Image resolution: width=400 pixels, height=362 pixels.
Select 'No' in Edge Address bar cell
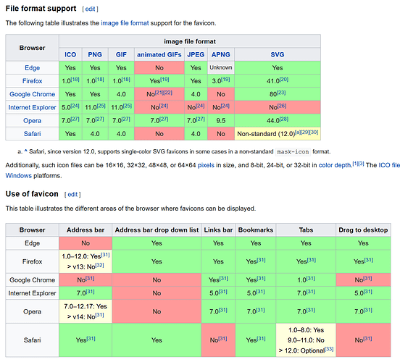[x=86, y=243]
